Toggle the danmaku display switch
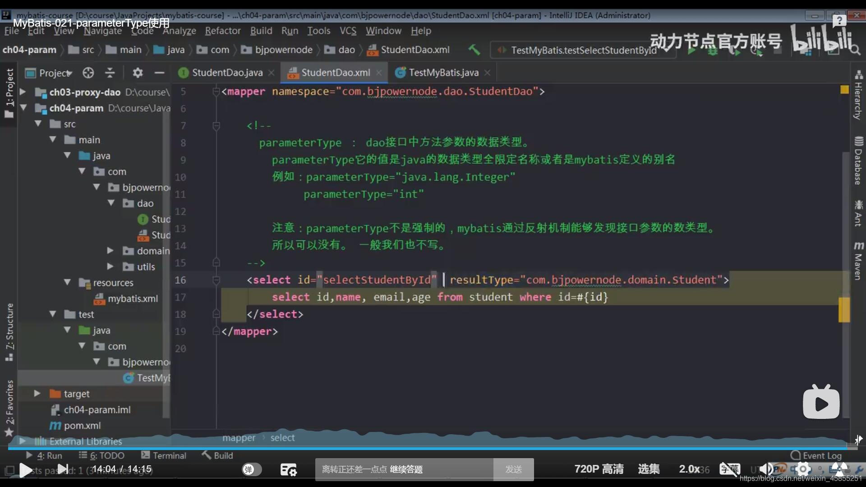 point(252,469)
